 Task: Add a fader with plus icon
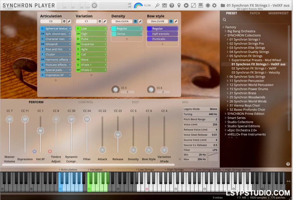tap(180, 159)
